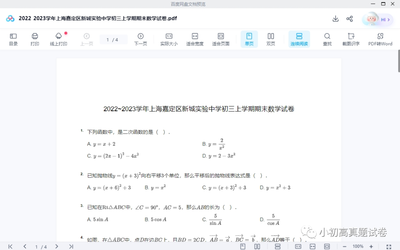Go to 下一页 next page in toolbar
Screen dimensions: 400x250
[x=141, y=39]
